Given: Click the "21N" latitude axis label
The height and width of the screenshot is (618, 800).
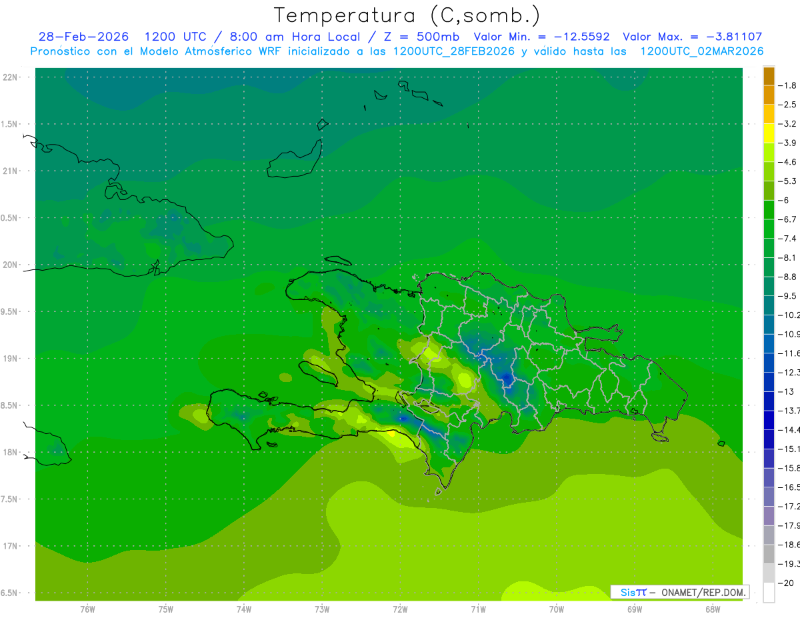Looking at the screenshot, I should click(11, 171).
